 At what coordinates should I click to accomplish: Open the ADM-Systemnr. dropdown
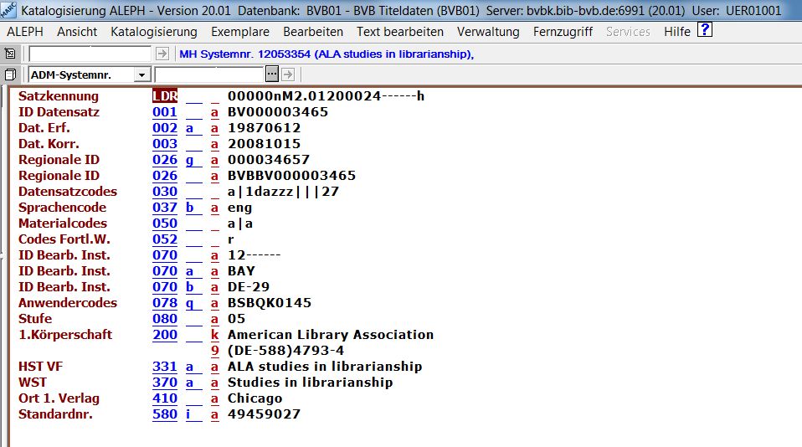click(x=140, y=75)
